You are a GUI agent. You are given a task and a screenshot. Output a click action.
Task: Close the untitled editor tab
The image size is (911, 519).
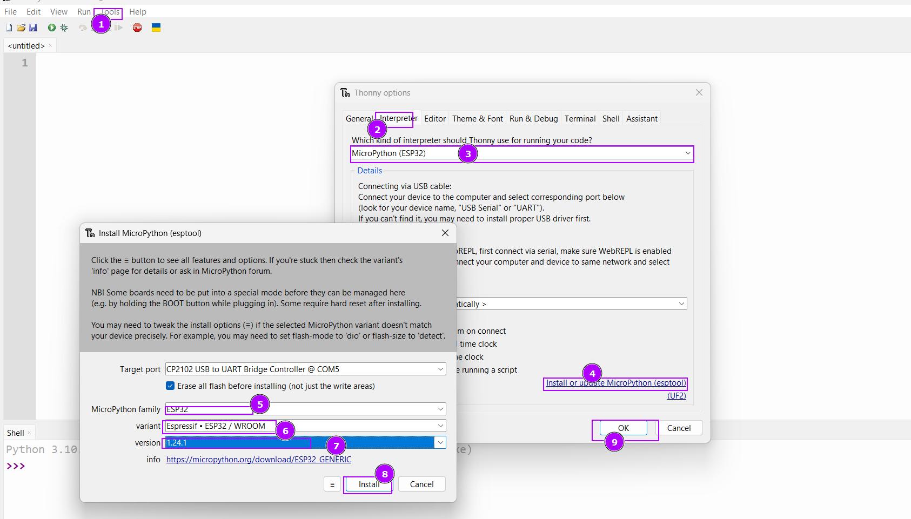tap(50, 45)
